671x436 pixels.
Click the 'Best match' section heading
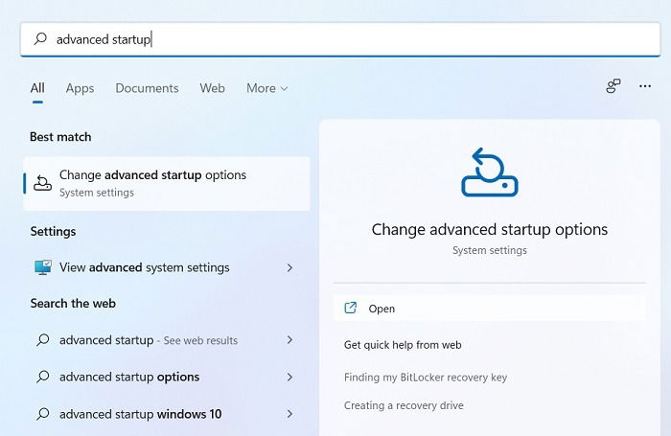60,137
